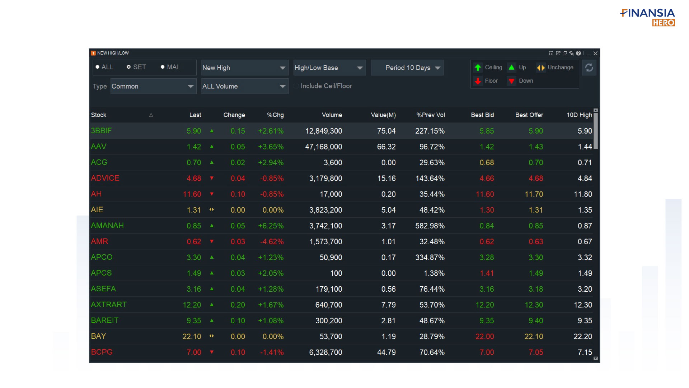
Task: Click the BCPG stock symbol
Action: click(102, 352)
